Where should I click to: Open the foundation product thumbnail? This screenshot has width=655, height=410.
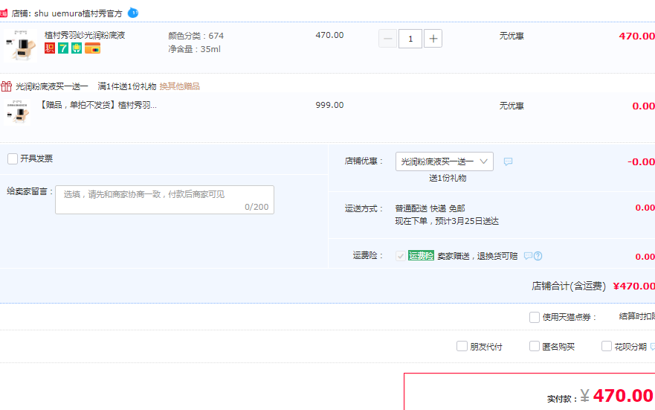pos(20,45)
